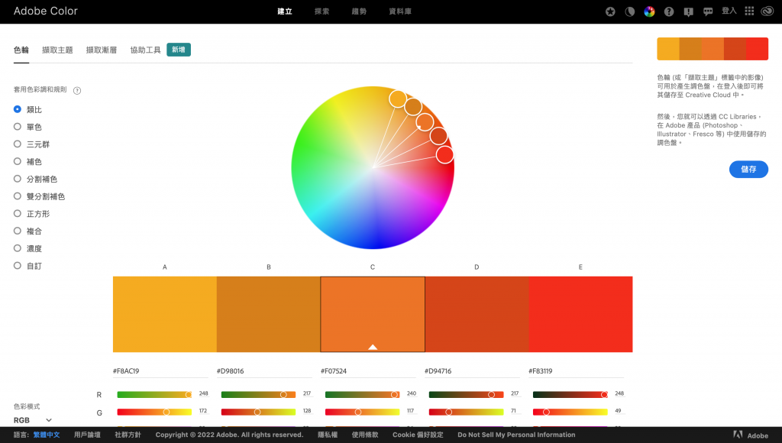Click the 登入 sign-in link
782x443 pixels.
[729, 11]
